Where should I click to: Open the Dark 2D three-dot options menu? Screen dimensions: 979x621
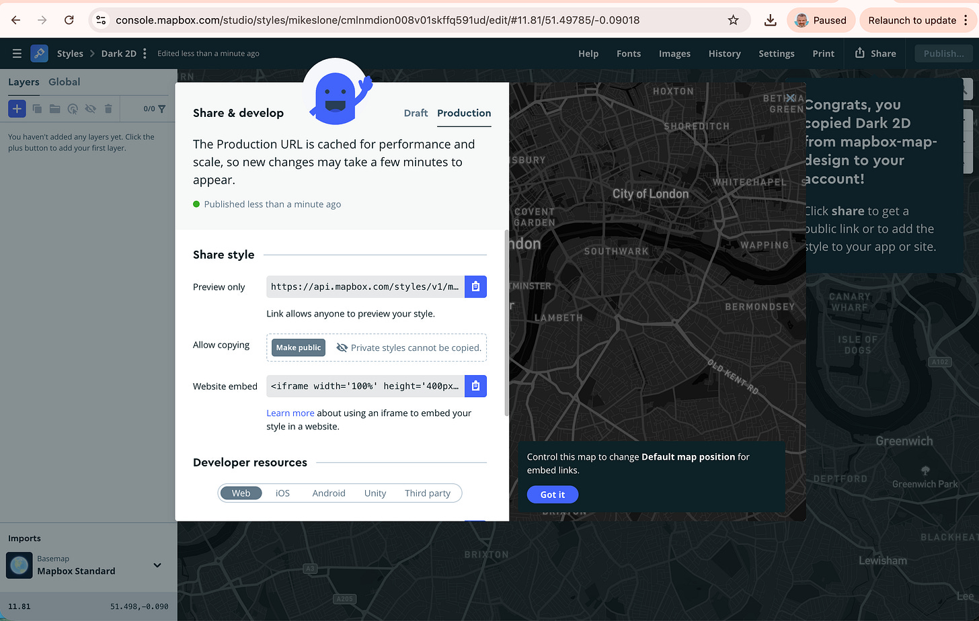[145, 54]
